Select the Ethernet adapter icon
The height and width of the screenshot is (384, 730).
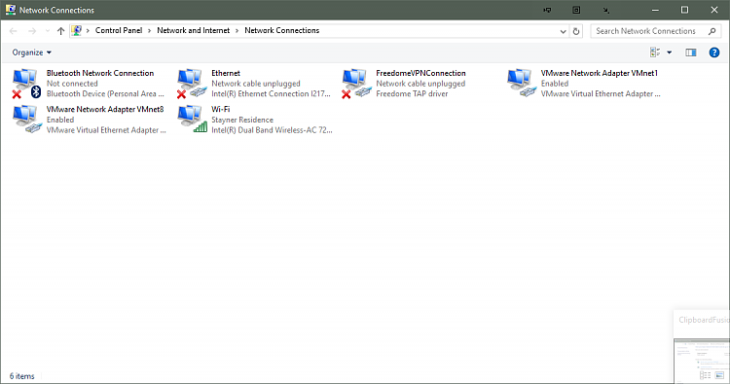point(192,84)
